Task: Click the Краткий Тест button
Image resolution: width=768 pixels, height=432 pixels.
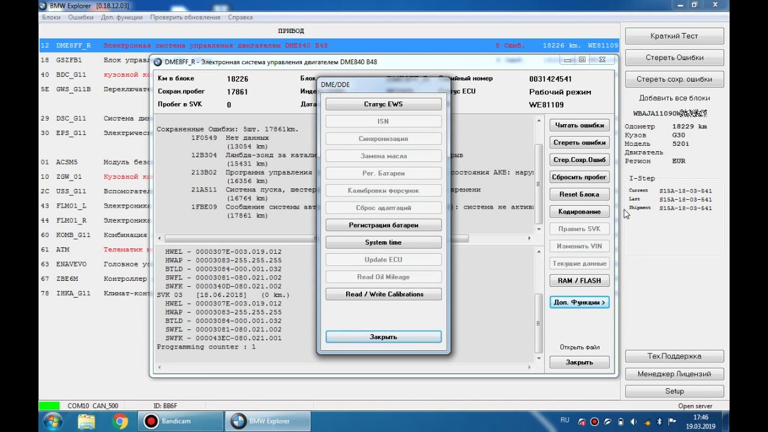Action: click(x=674, y=36)
